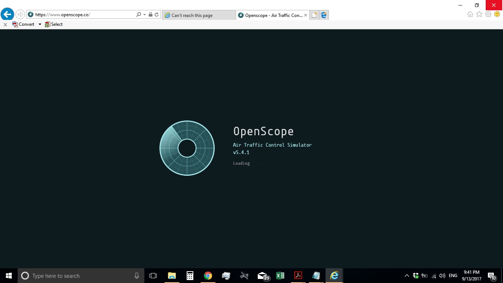503x283 pixels.
Task: Open Chrome from the taskbar
Action: tap(208, 275)
